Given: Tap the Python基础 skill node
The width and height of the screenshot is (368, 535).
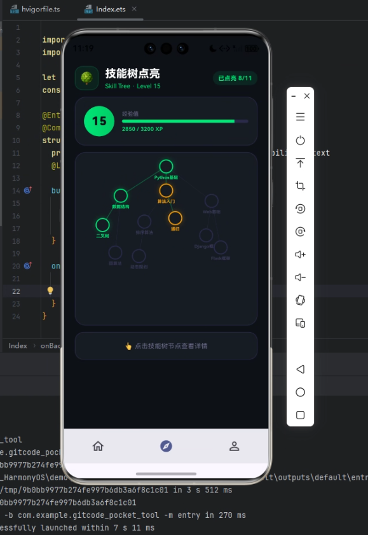Looking at the screenshot, I should [x=166, y=167].
